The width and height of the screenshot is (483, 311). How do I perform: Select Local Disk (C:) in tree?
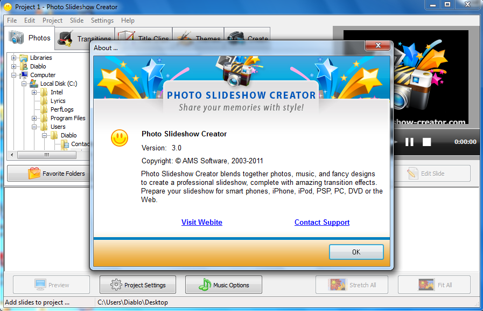click(x=59, y=84)
